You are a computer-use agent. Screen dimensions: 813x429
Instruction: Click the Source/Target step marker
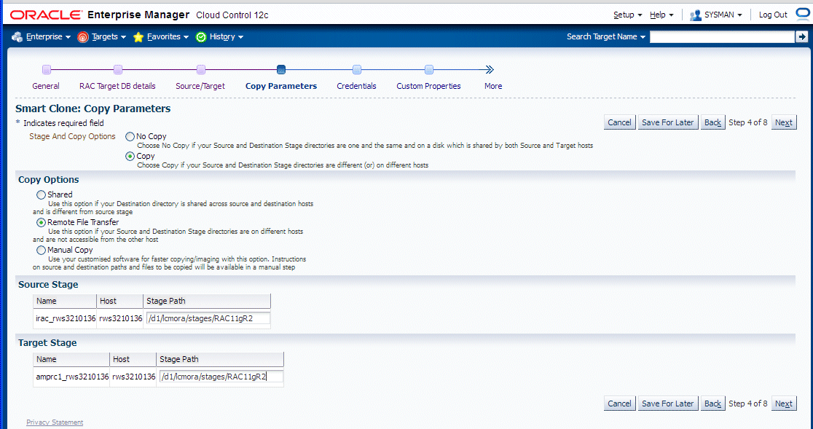[201, 69]
